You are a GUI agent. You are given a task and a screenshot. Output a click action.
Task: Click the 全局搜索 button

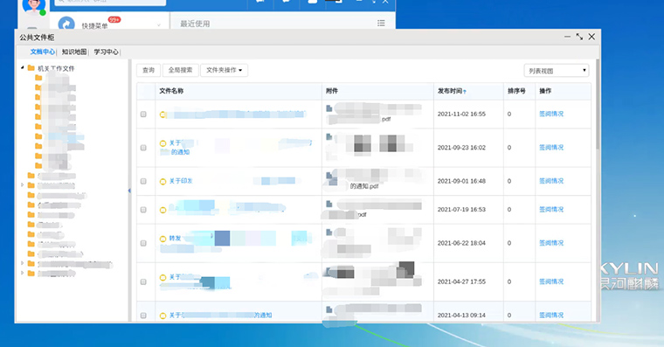tap(180, 70)
